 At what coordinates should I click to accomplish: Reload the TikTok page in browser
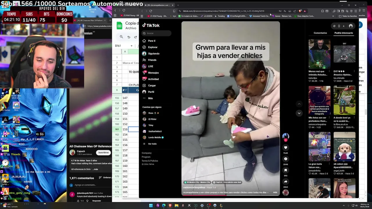(151, 11)
